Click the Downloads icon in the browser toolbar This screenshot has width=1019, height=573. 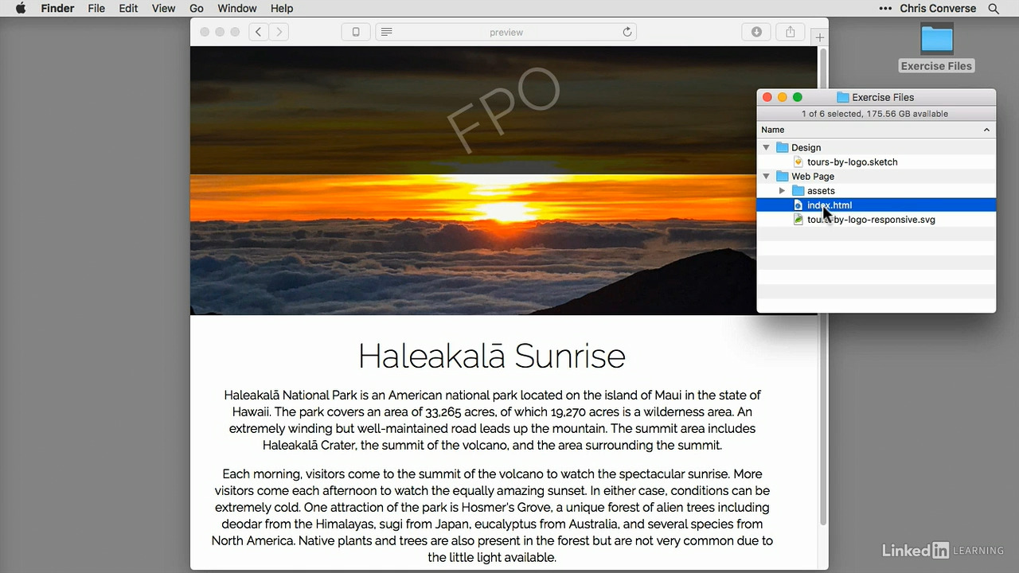[x=755, y=32]
